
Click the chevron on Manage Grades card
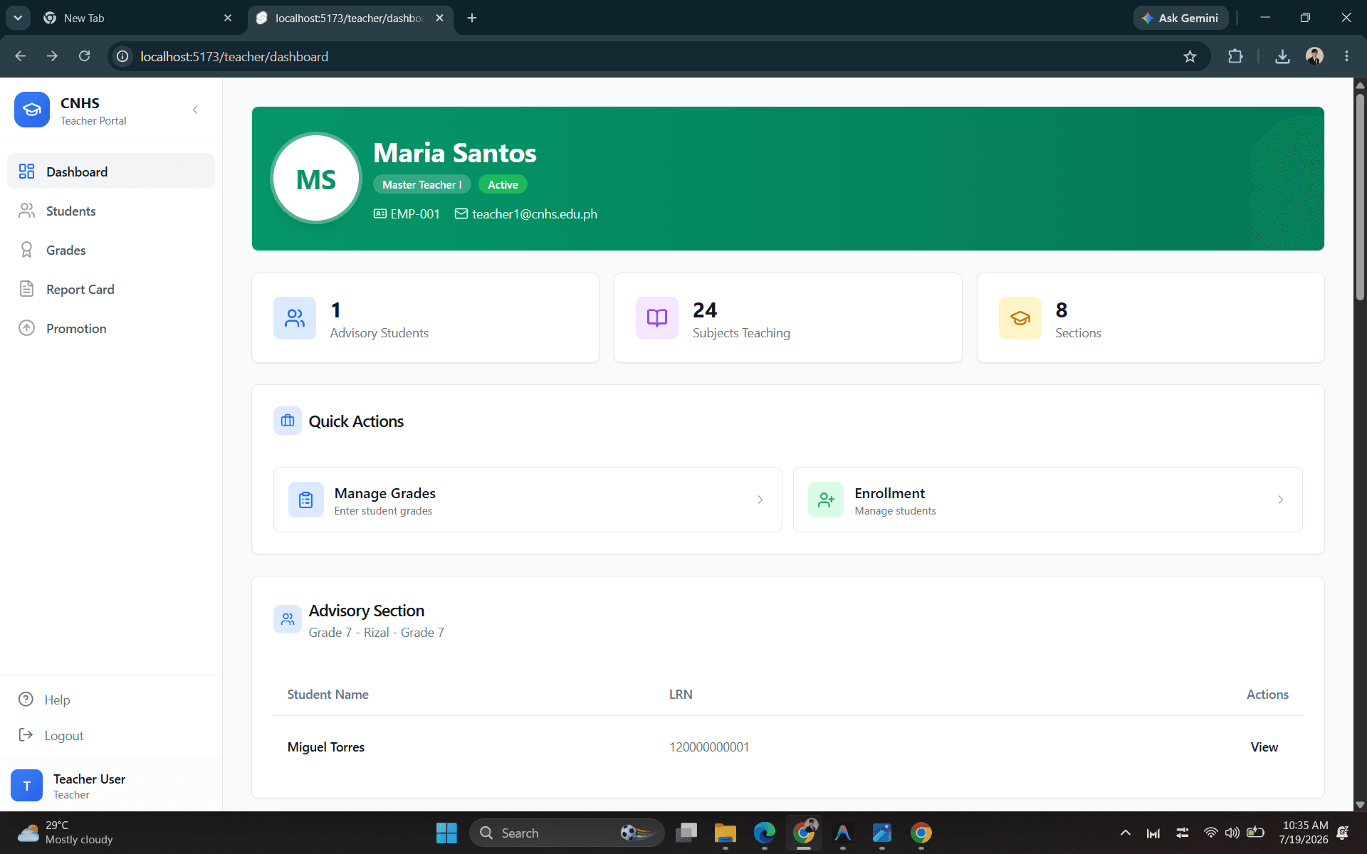coord(760,500)
